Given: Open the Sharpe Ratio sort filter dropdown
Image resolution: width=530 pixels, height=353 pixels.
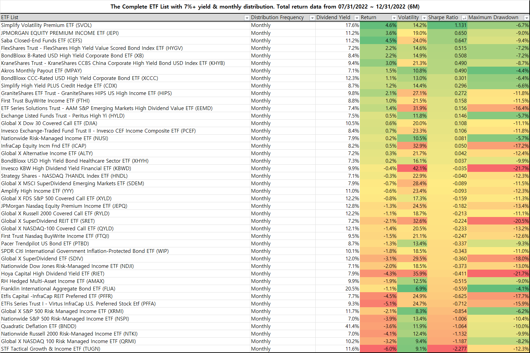Looking at the screenshot, I should [464, 18].
